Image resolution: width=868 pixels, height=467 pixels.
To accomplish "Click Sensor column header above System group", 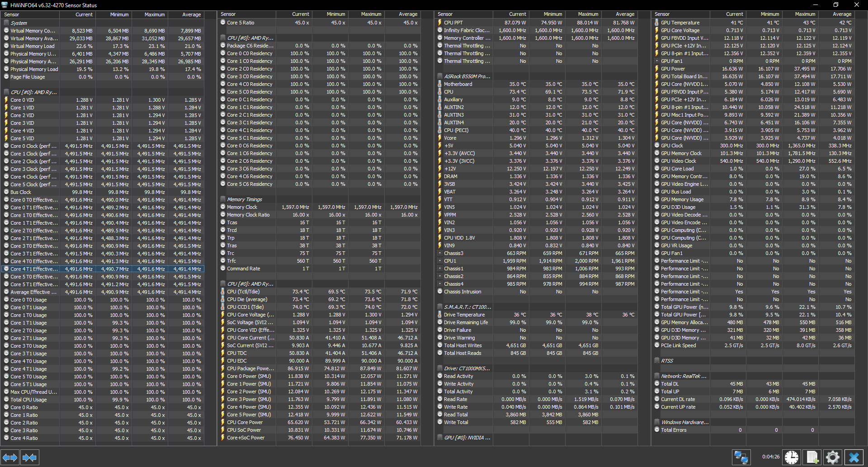I will coord(31,14).
